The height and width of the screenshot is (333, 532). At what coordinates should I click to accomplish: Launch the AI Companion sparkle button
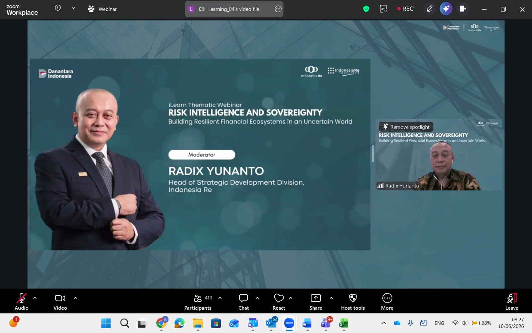(x=446, y=9)
